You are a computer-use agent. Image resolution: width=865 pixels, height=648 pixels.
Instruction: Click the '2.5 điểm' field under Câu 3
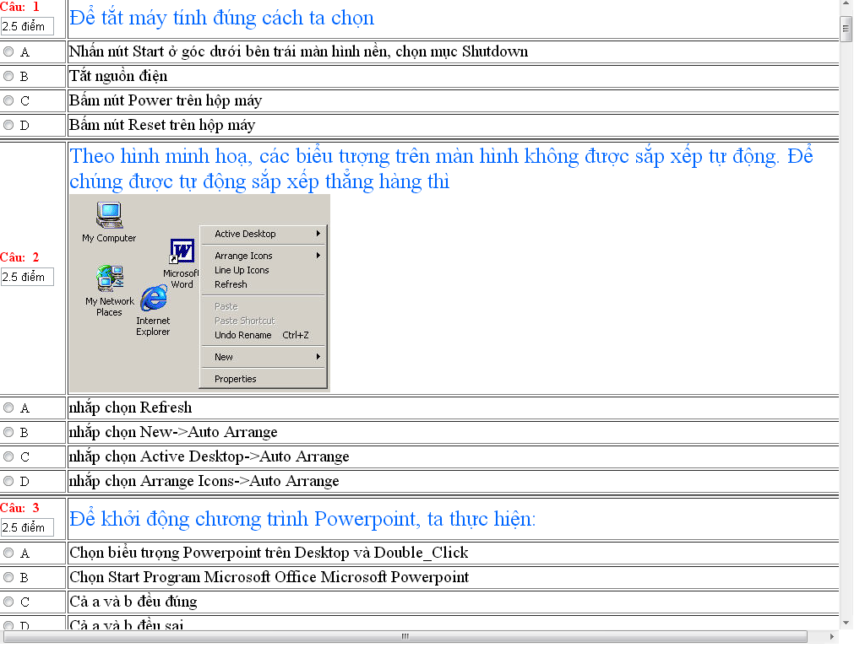point(27,528)
